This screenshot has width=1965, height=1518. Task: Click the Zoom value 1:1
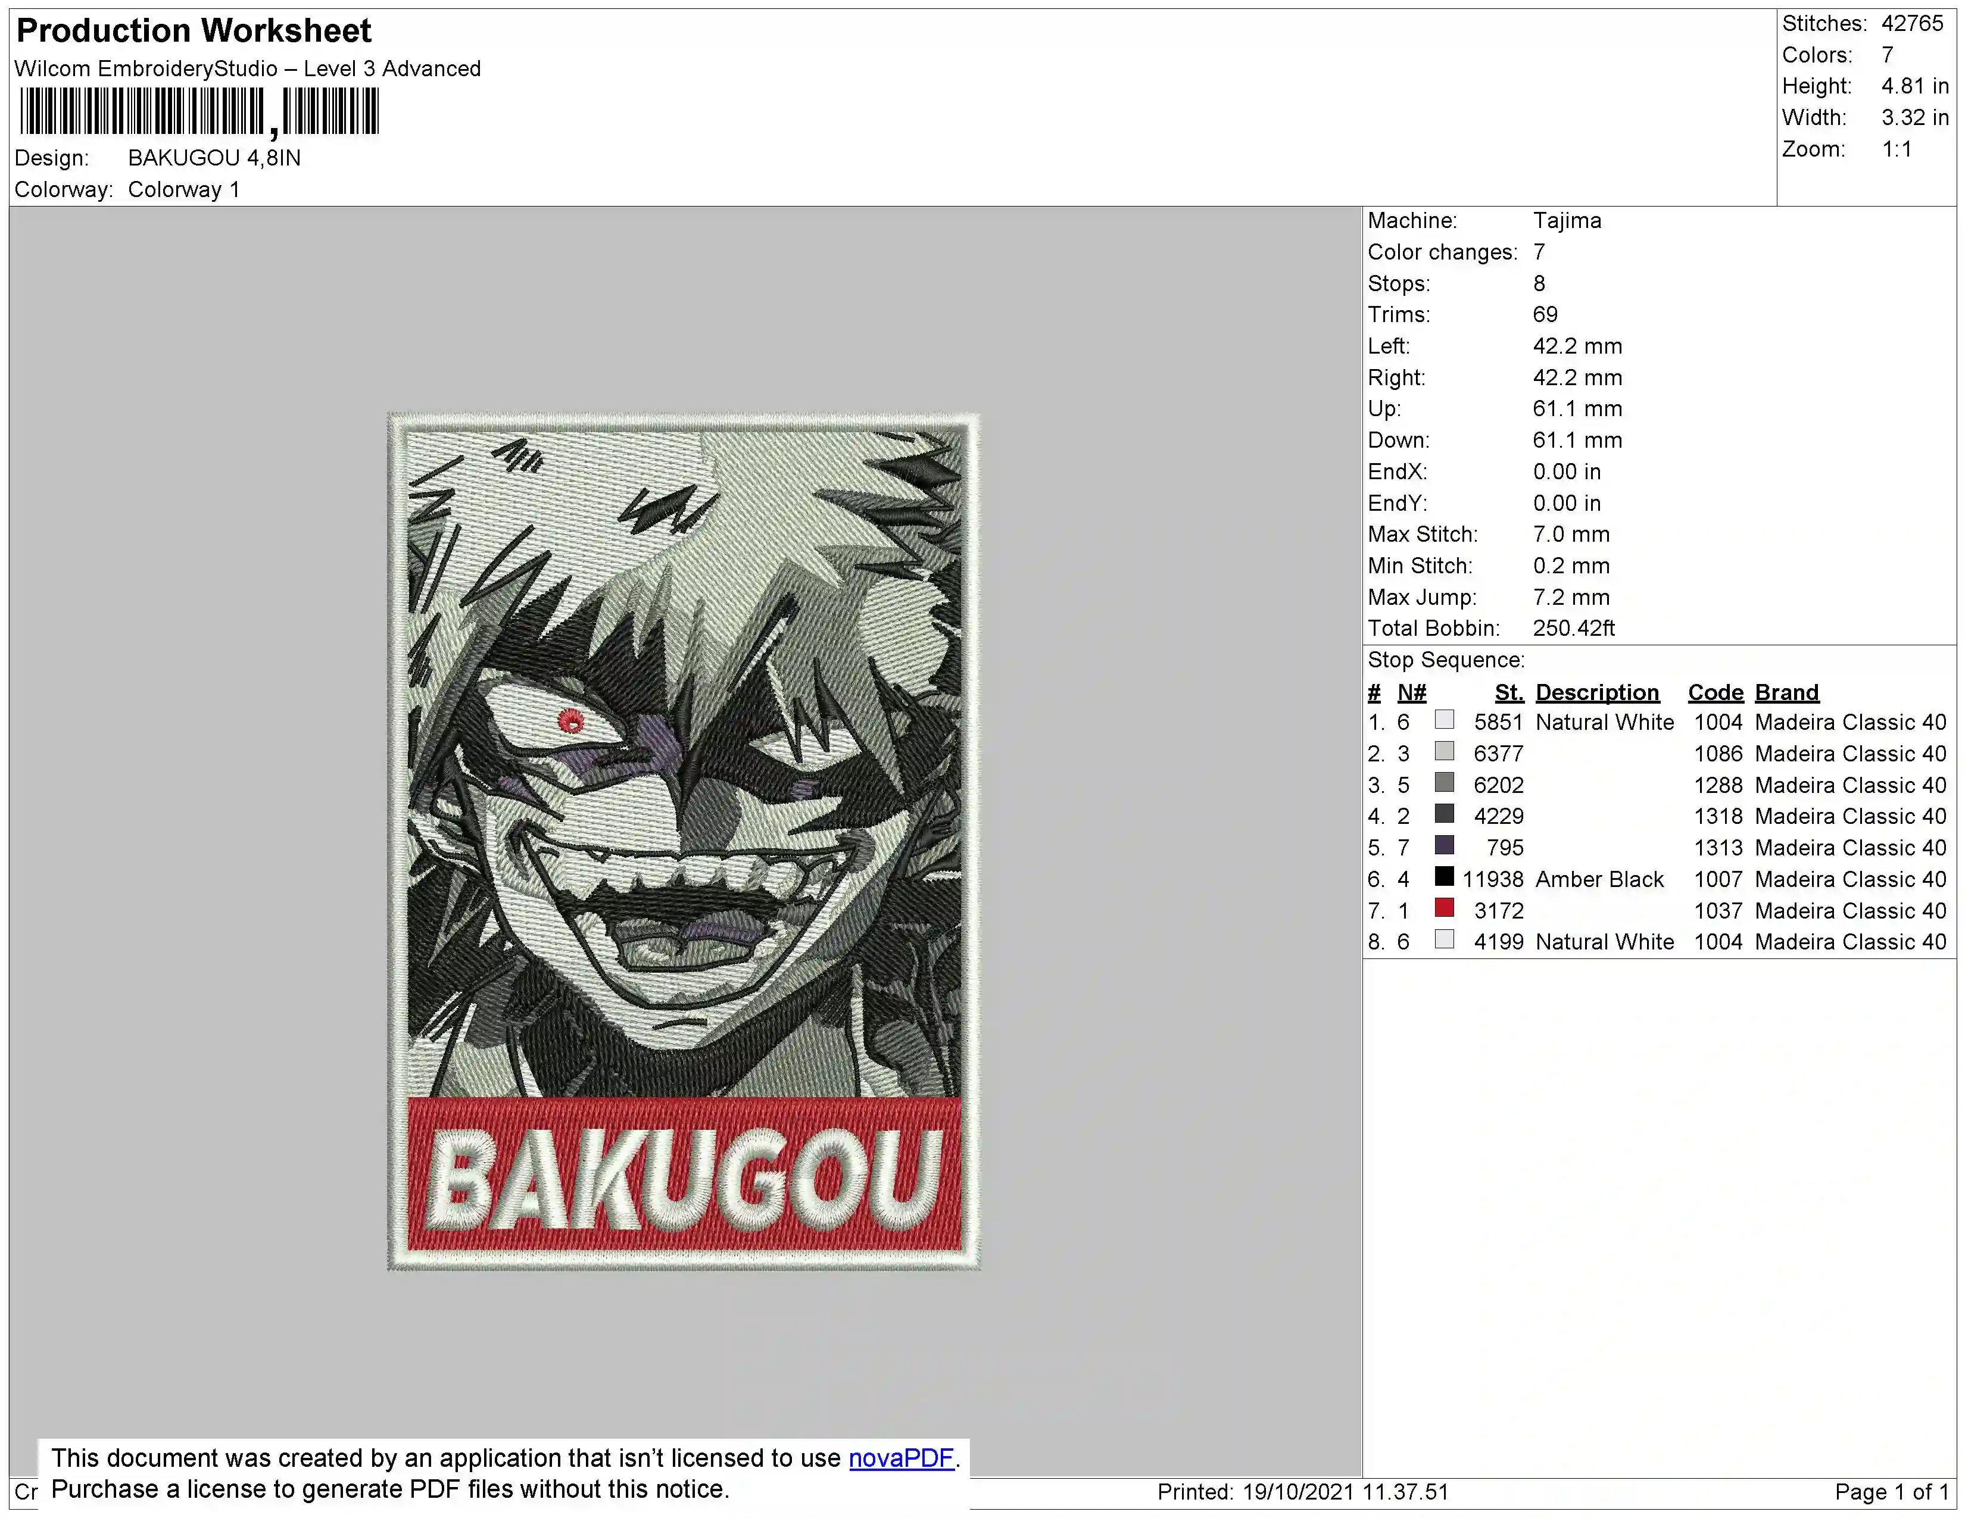click(1897, 149)
